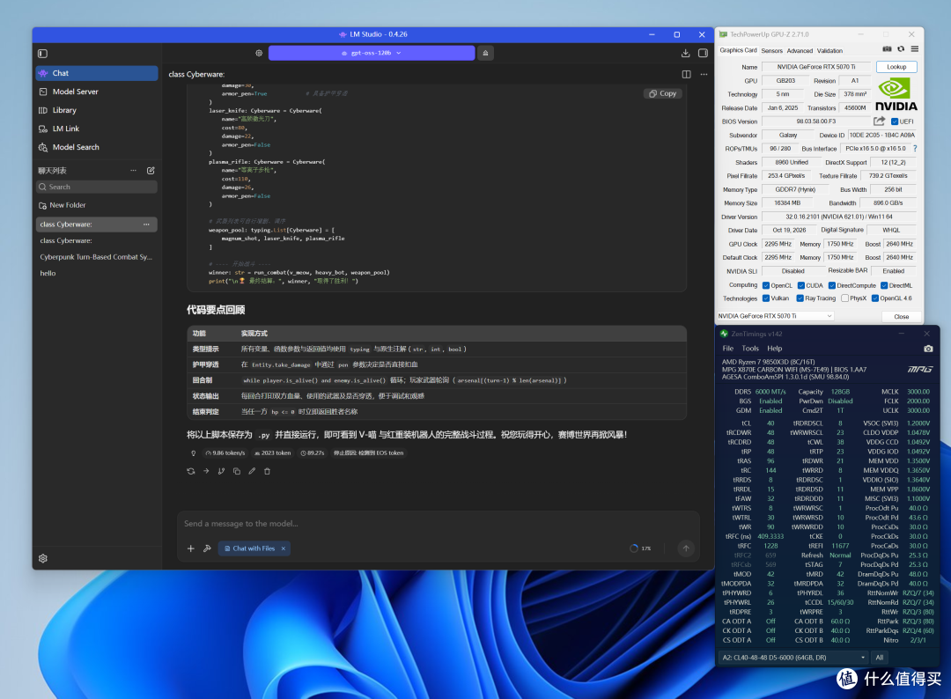
Task: Open the tools hammer icon in input
Action: pos(207,548)
